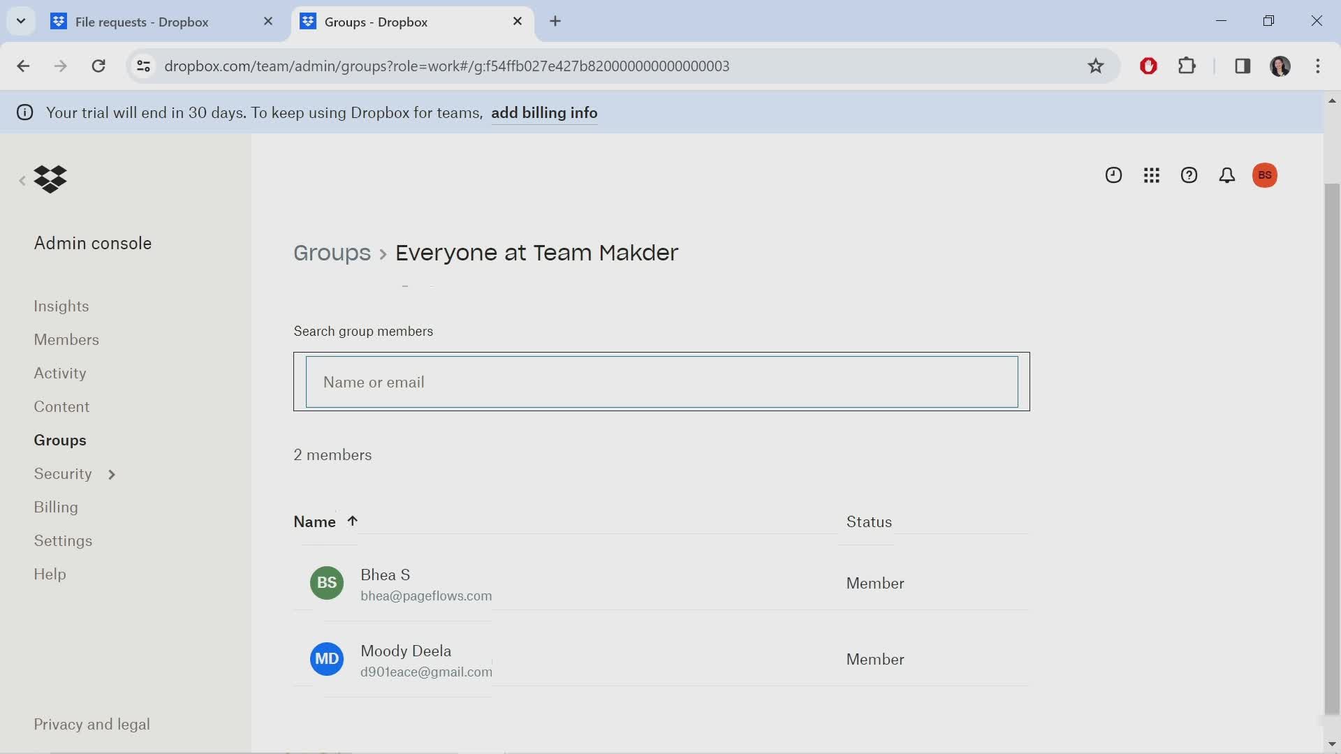
Task: Select the Insights menu item
Action: tap(61, 306)
